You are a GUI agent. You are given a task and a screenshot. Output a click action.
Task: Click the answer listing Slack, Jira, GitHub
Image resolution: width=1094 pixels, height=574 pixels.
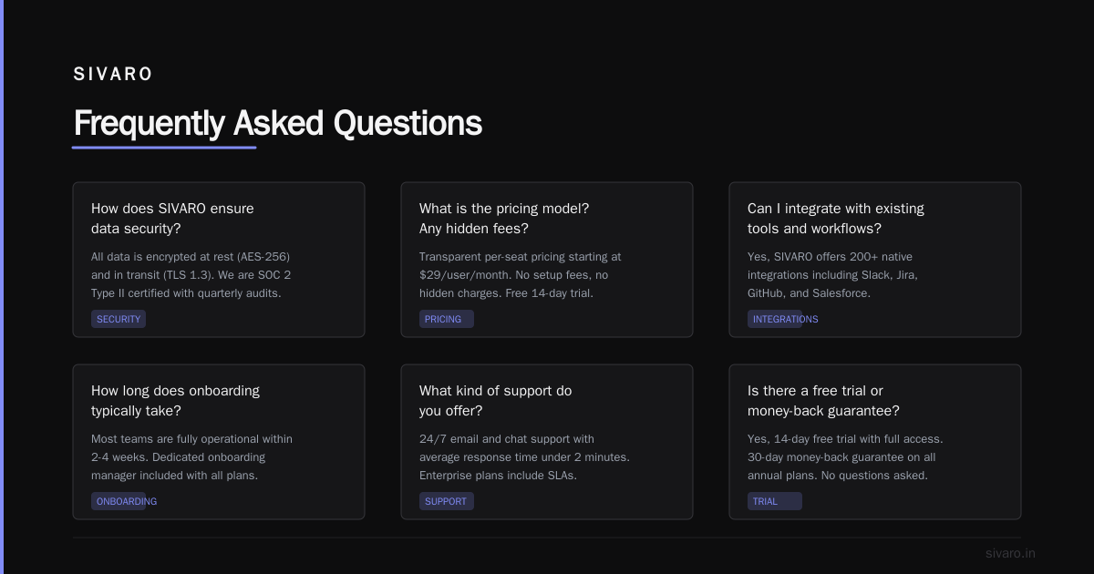coord(832,275)
